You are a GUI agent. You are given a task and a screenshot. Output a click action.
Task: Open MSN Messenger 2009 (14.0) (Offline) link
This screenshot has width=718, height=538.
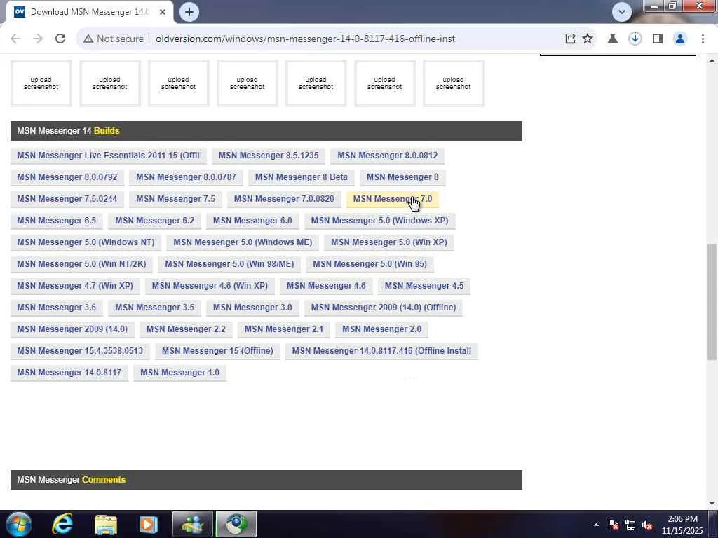pyautogui.click(x=384, y=308)
